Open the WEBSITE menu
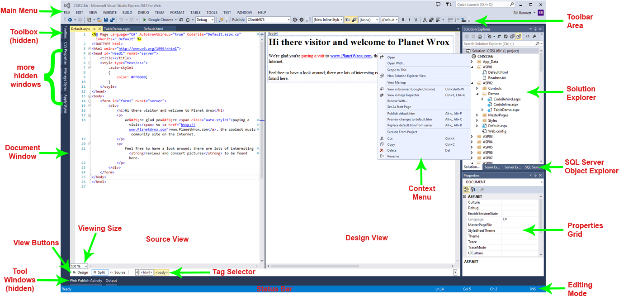The image size is (619, 296). pos(109,13)
